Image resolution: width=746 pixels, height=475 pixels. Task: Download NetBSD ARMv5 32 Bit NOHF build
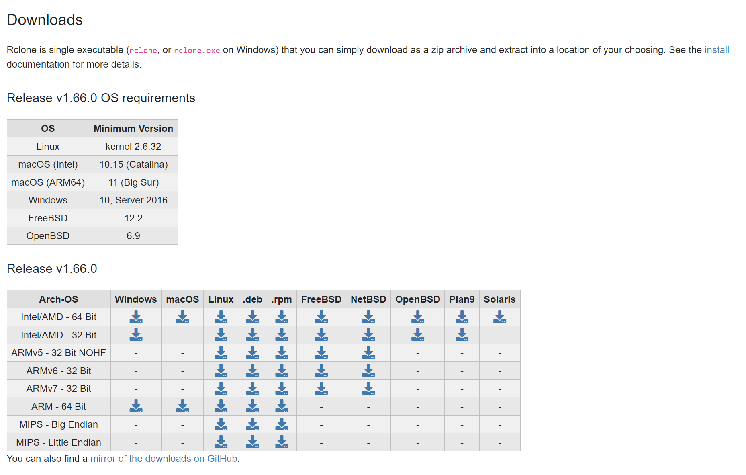(x=368, y=353)
